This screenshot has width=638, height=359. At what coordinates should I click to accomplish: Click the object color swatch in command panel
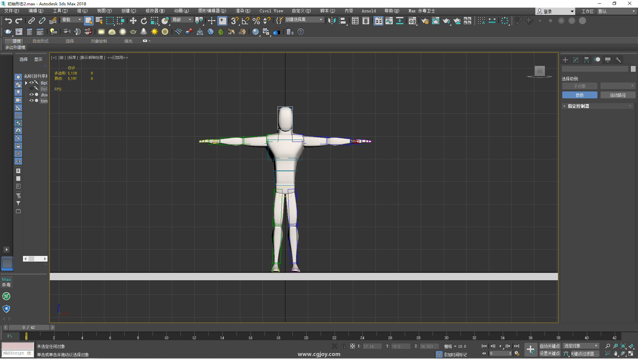tap(633, 69)
